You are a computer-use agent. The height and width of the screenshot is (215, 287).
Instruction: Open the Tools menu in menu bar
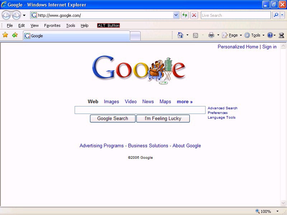71,25
